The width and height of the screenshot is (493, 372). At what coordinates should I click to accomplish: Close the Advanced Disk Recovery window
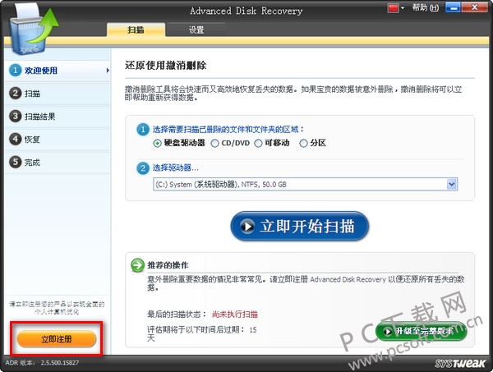pos(475,7)
